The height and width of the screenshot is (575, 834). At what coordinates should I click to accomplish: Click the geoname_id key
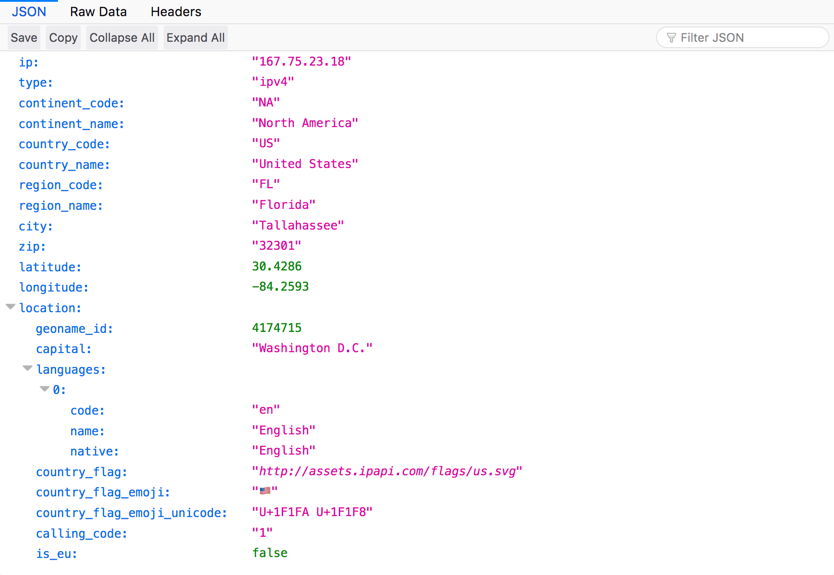[x=74, y=329]
